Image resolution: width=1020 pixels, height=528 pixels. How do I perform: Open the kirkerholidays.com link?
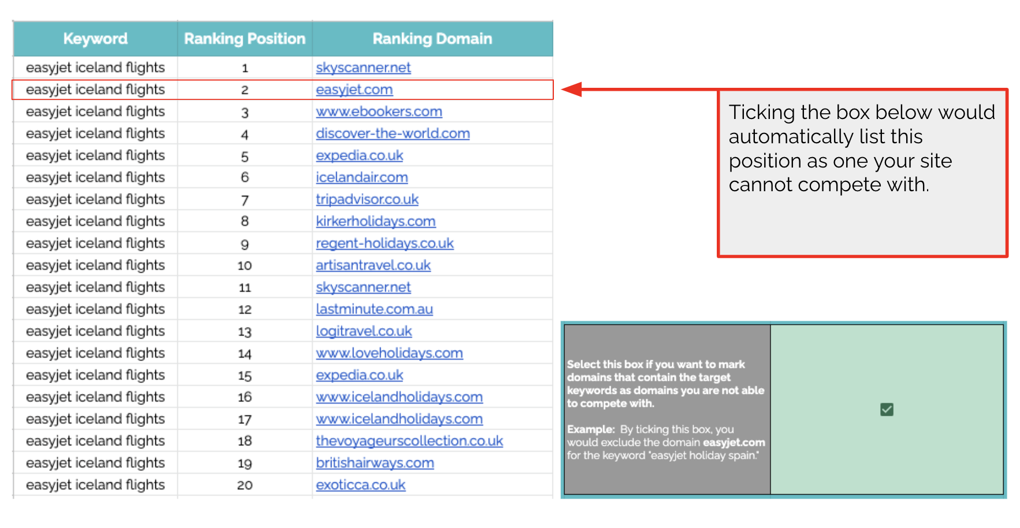(x=375, y=222)
